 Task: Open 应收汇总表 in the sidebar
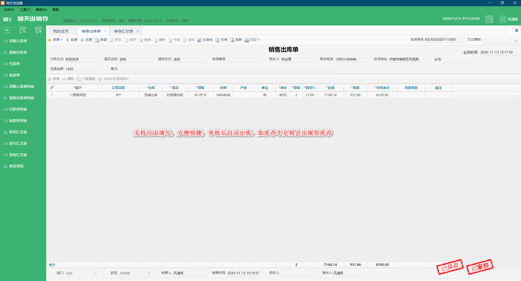pyautogui.click(x=18, y=155)
